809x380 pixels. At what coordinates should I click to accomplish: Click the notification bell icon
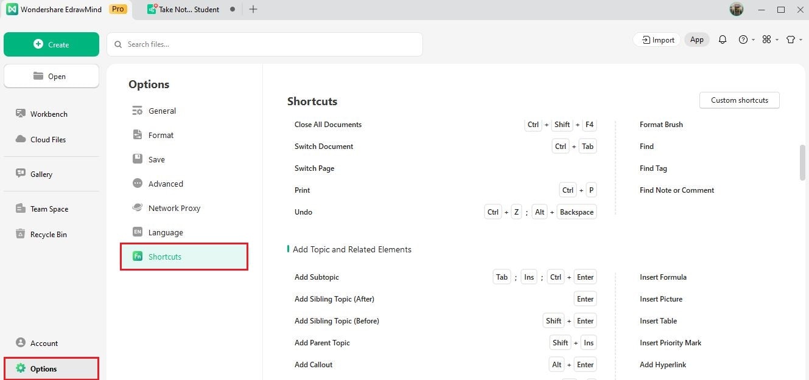[x=723, y=40]
